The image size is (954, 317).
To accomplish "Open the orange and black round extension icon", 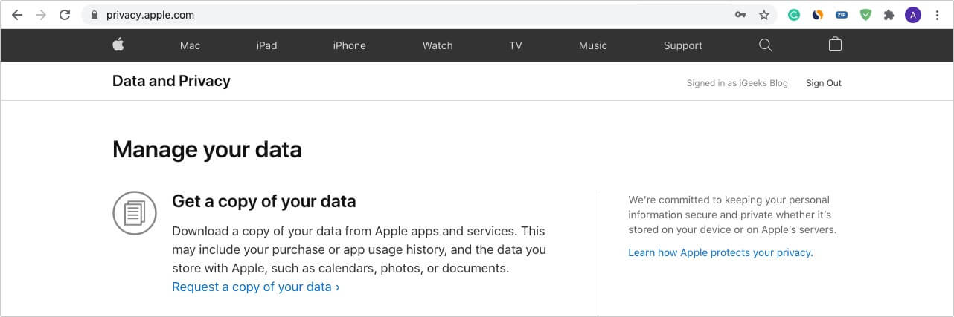I will coord(818,15).
